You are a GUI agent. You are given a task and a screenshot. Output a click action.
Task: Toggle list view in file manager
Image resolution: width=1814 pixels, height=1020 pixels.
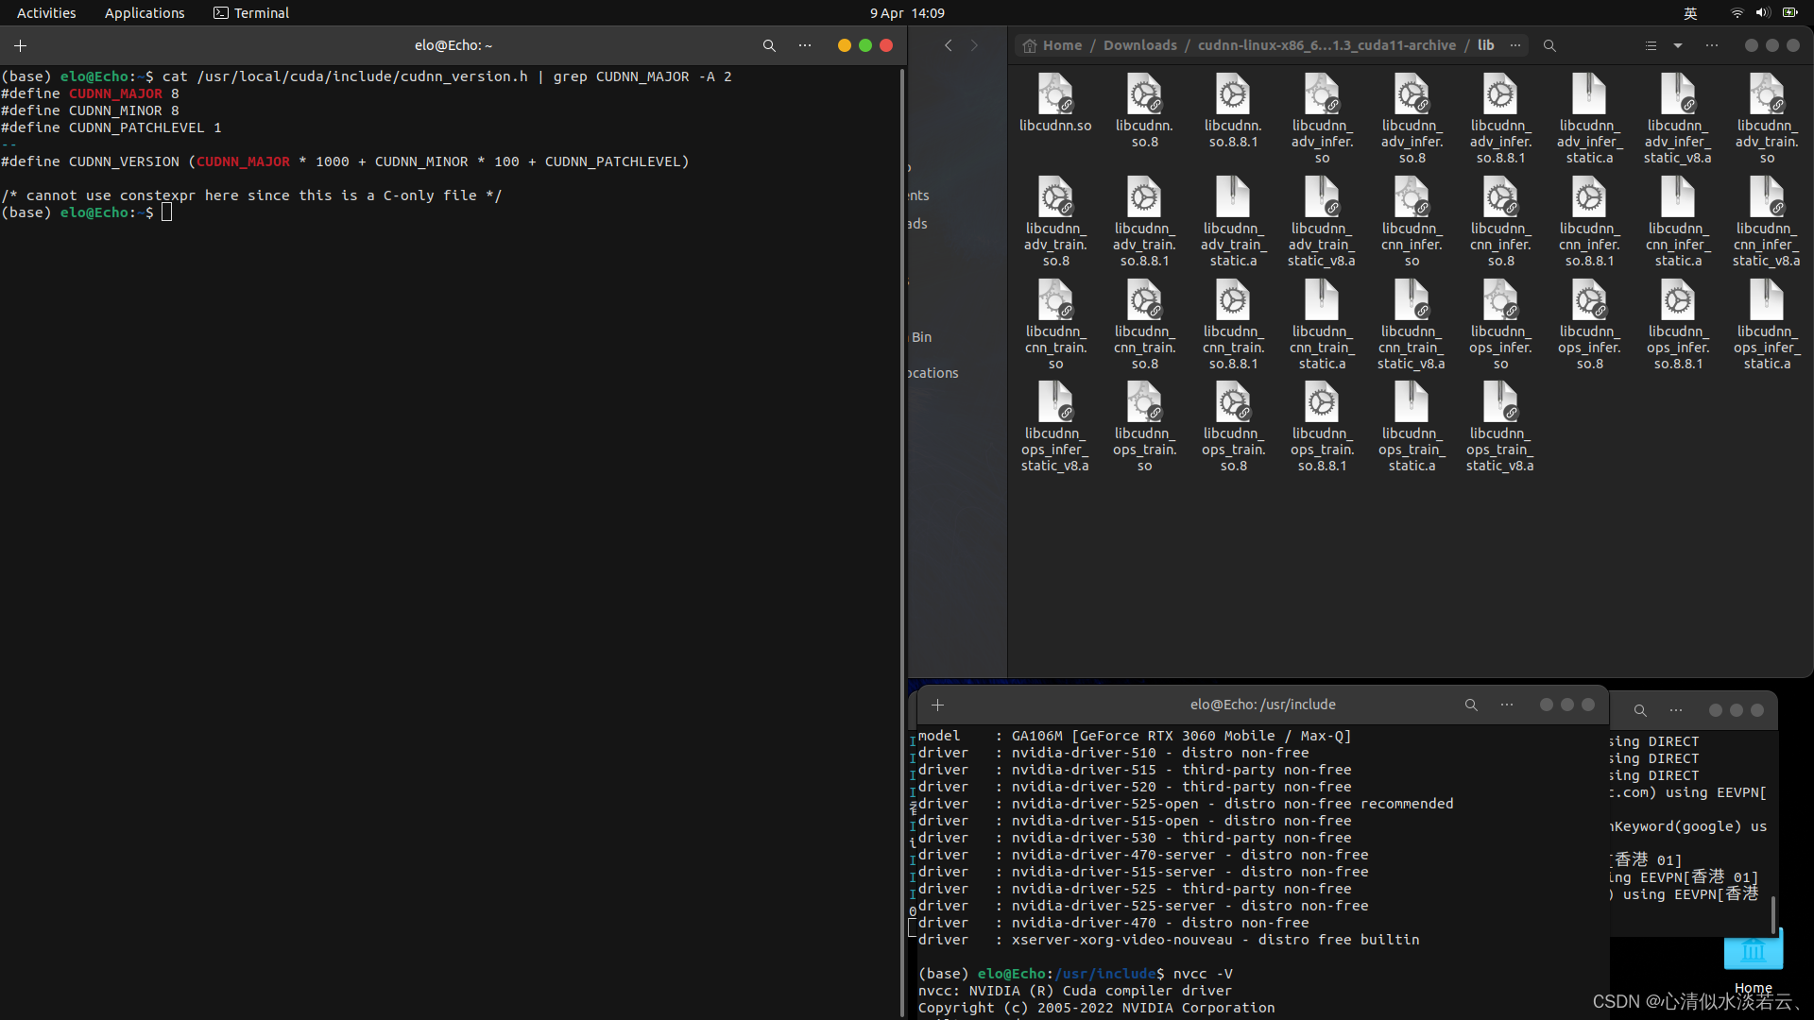[x=1651, y=45]
